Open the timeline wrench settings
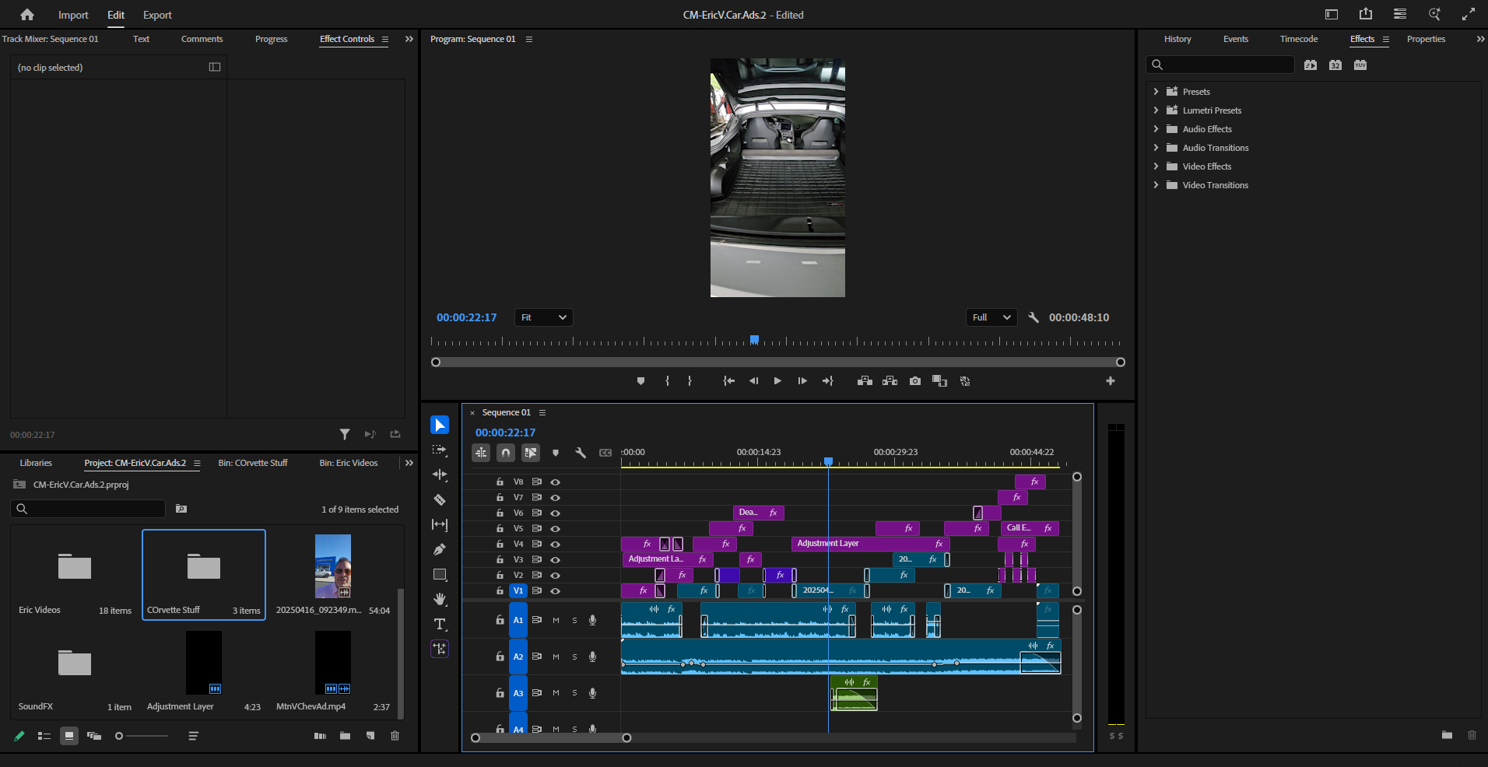This screenshot has height=767, width=1488. pos(580,453)
